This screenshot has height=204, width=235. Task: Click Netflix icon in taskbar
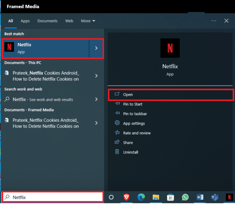pyautogui.click(x=229, y=197)
